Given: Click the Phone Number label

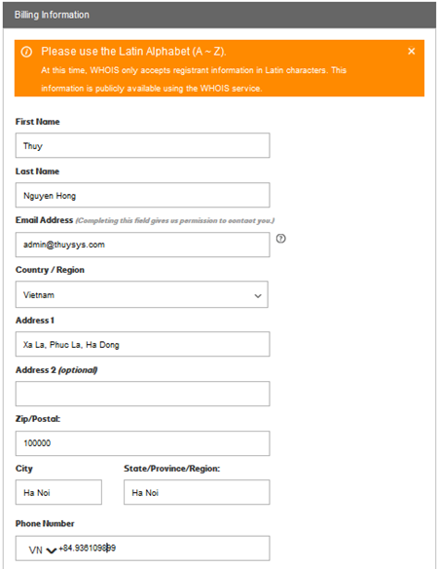Looking at the screenshot, I should click(45, 523).
